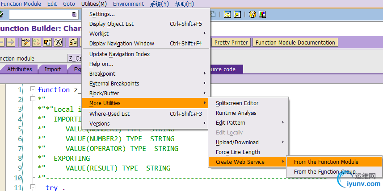Click the yellow Help question mark icon

coord(253,14)
